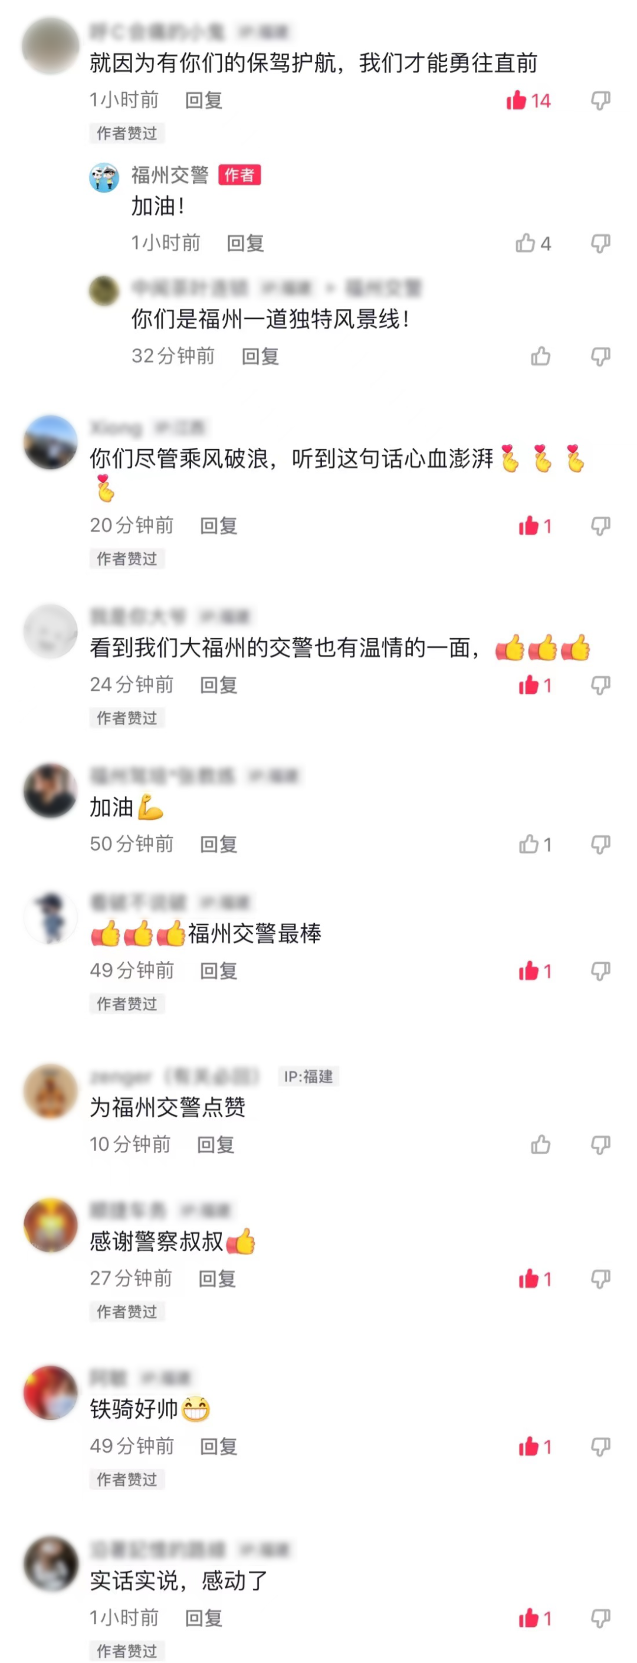
Task: Reply to the comment 铁骑好帅
Action: pyautogui.click(x=218, y=1446)
